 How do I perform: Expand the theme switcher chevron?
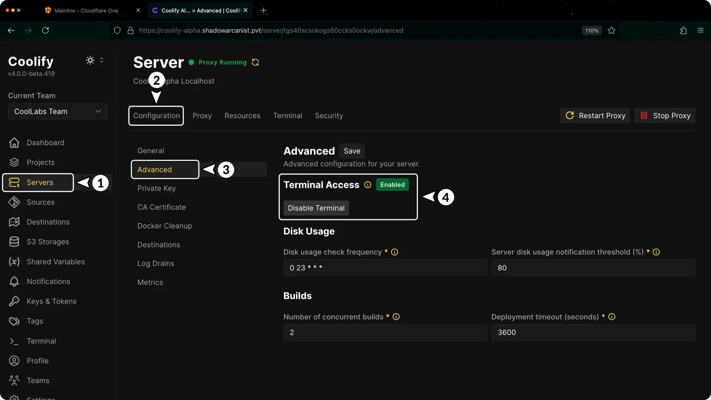click(x=103, y=60)
